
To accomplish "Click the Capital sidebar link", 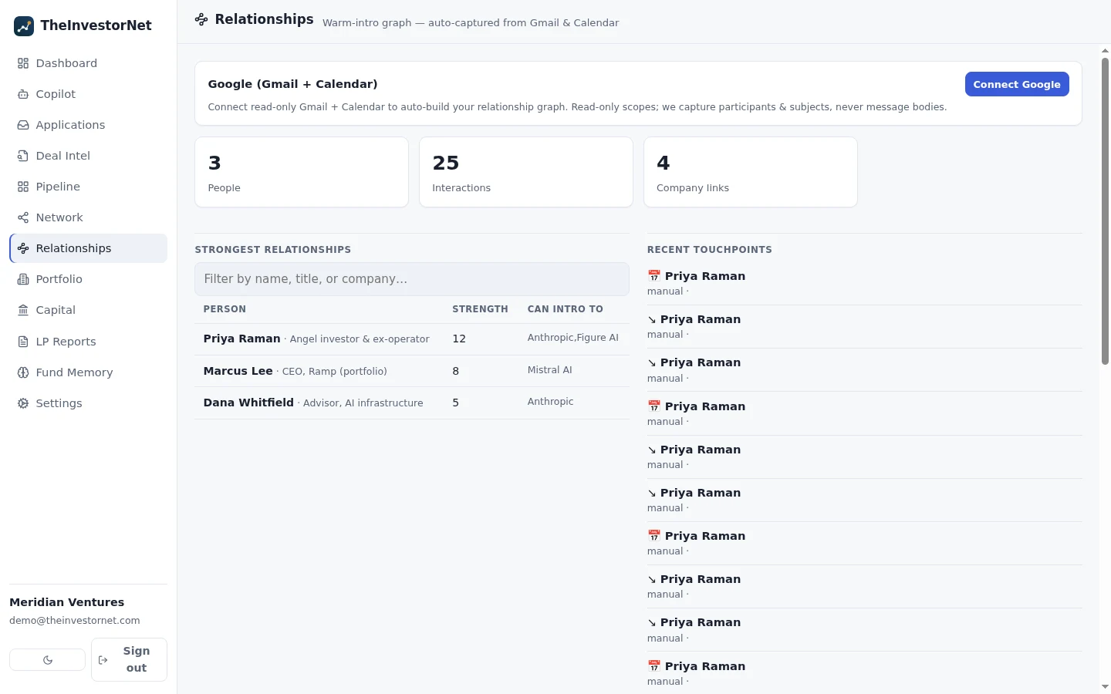I will (x=88, y=310).
